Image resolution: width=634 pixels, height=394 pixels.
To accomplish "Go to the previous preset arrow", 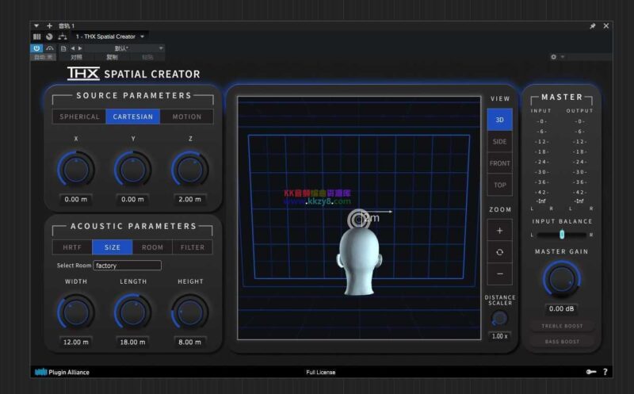I will (x=73, y=48).
